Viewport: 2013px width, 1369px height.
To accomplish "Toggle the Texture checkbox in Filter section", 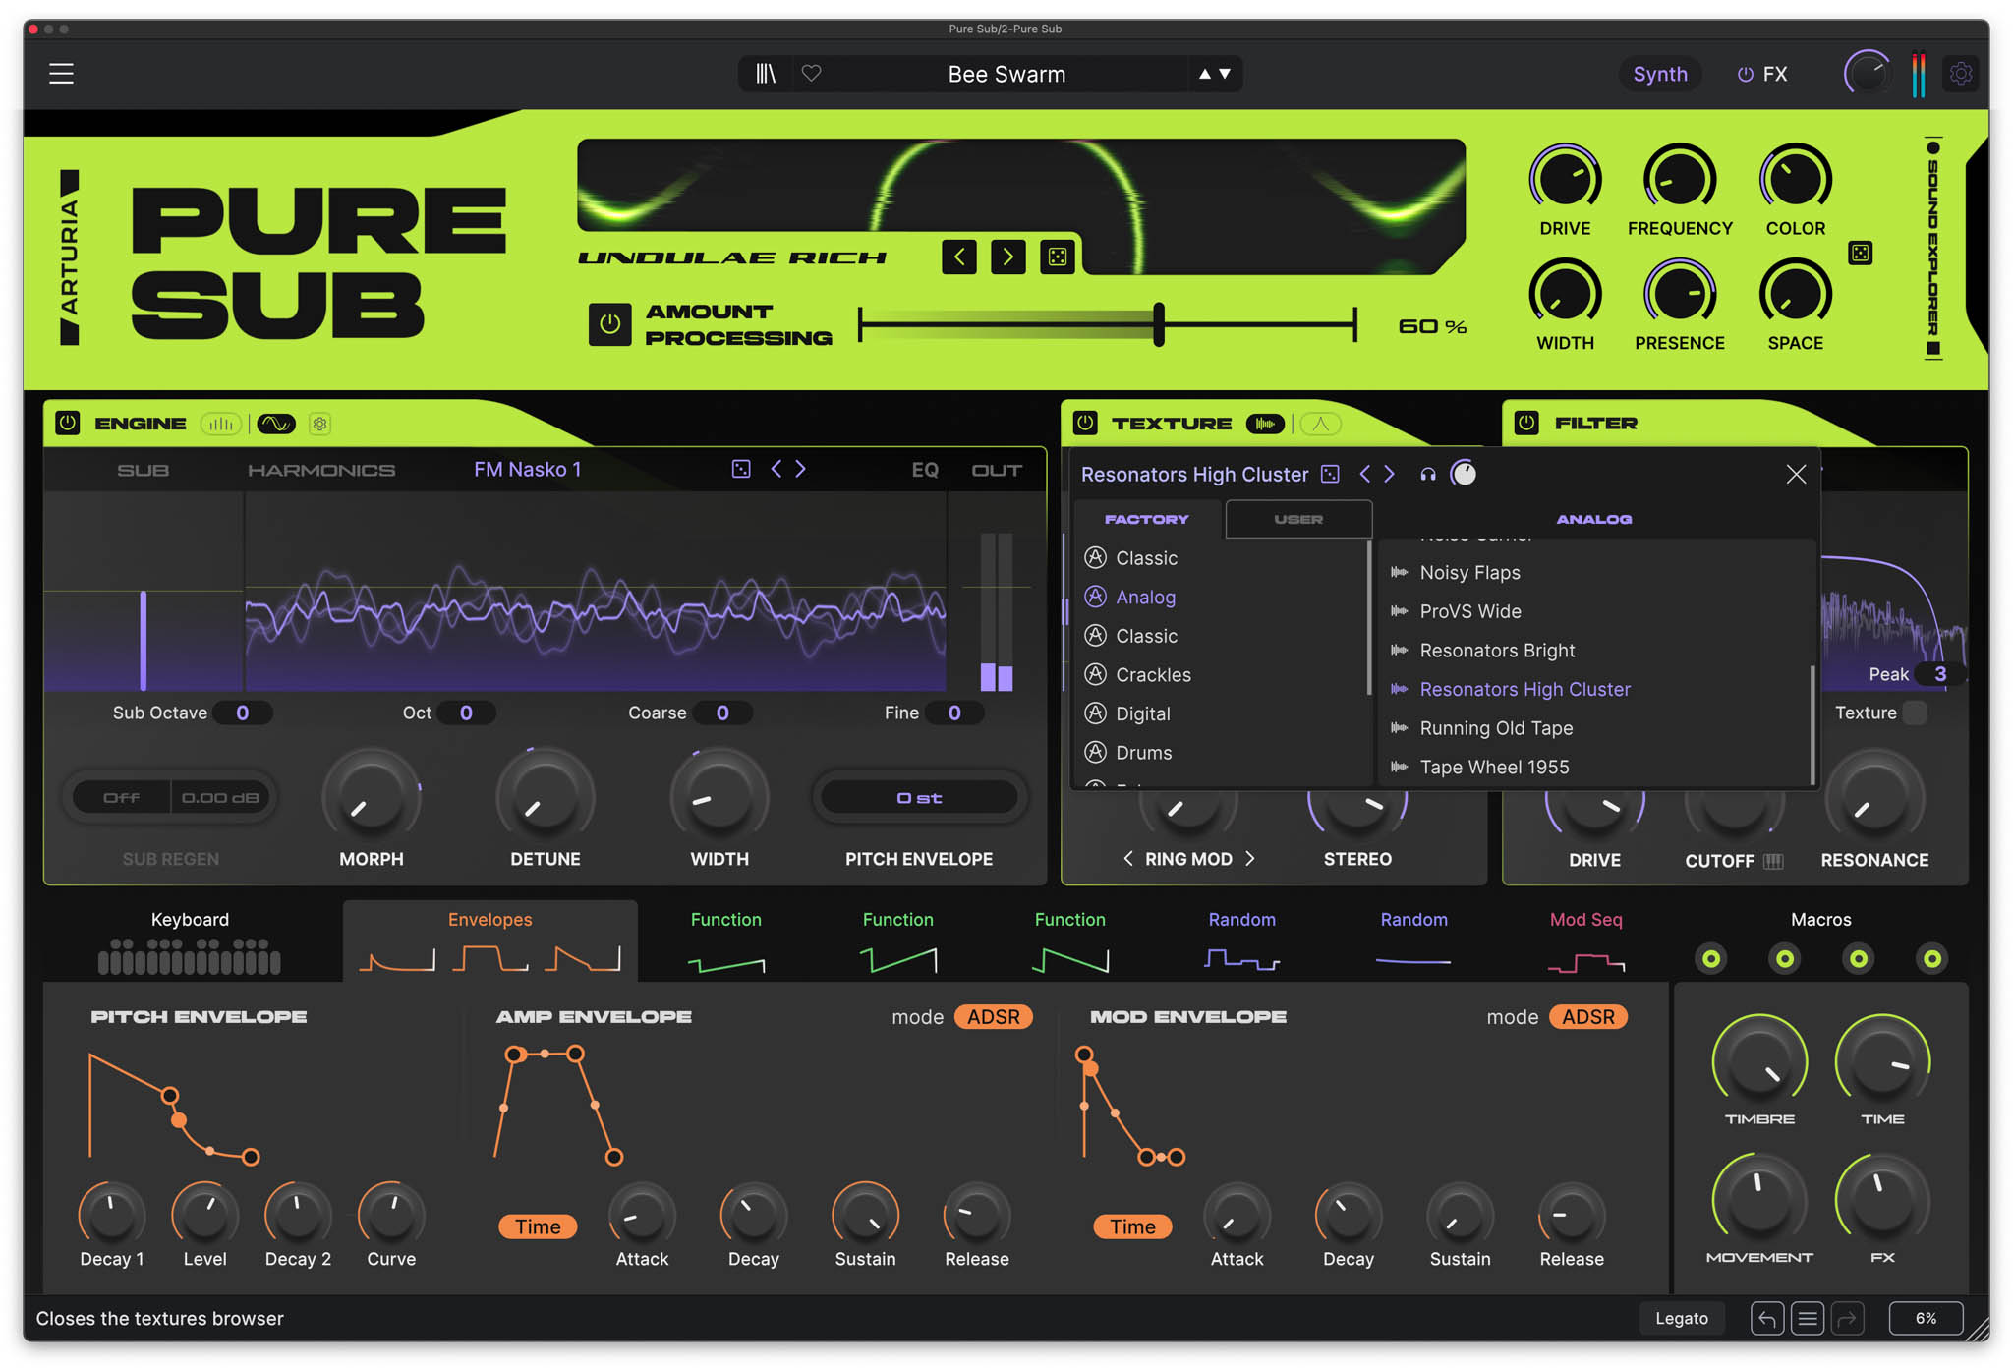I will 1915,713.
